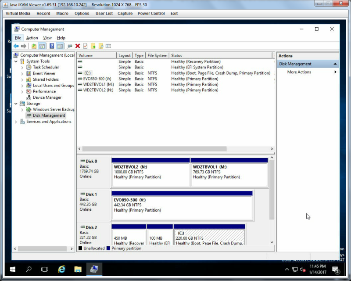This screenshot has height=281, width=351.
Task: Open File Explorer from the taskbar
Action: [x=78, y=269]
